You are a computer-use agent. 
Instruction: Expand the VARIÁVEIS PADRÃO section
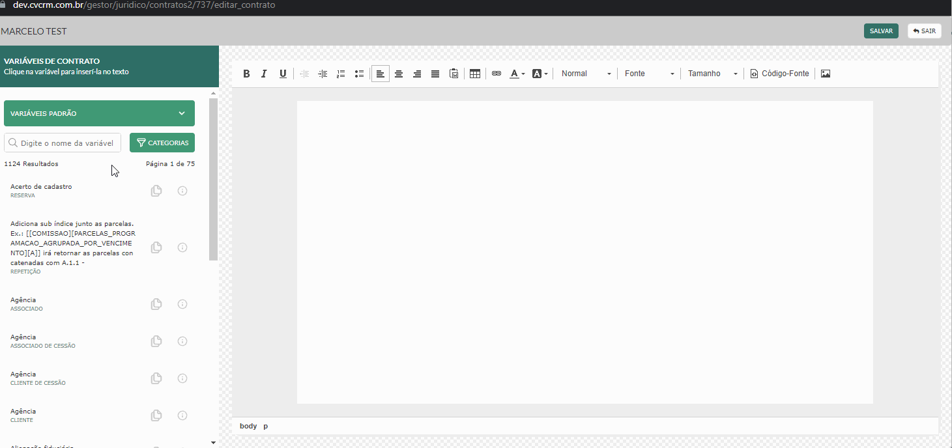[99, 113]
